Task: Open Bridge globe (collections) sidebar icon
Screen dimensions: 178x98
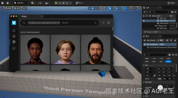Action: point(14,36)
